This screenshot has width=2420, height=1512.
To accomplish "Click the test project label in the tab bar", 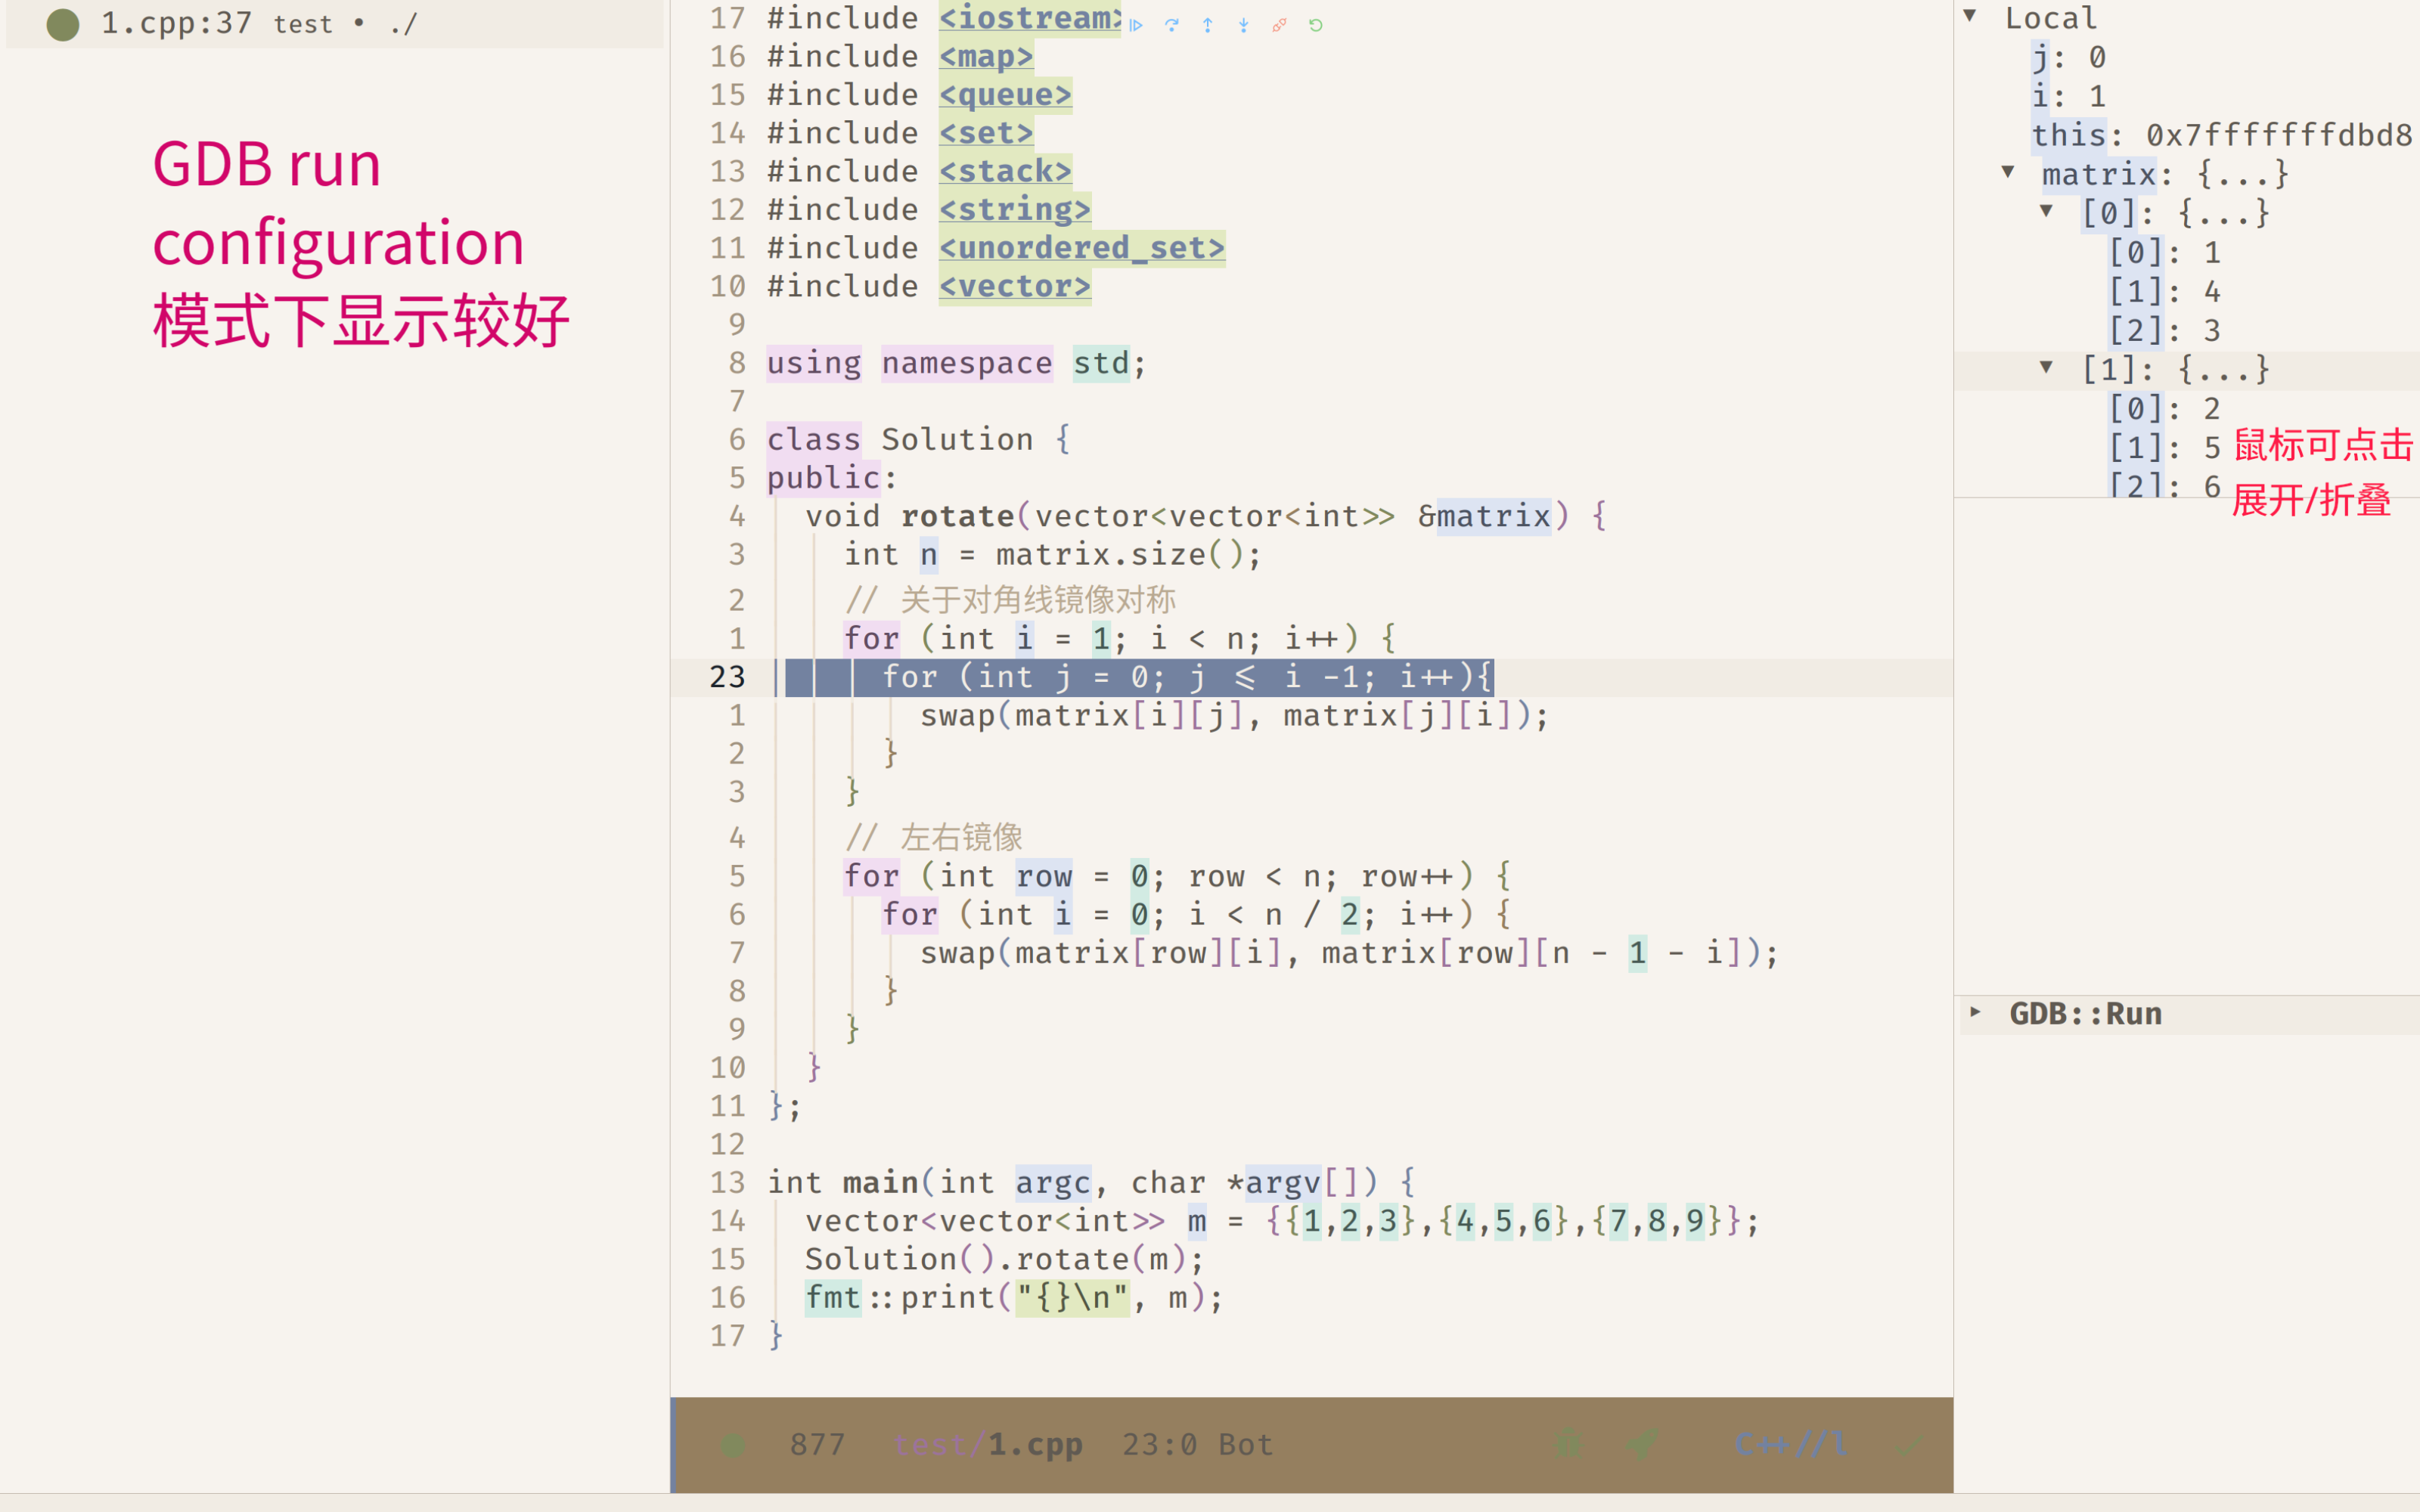I will [304, 23].
